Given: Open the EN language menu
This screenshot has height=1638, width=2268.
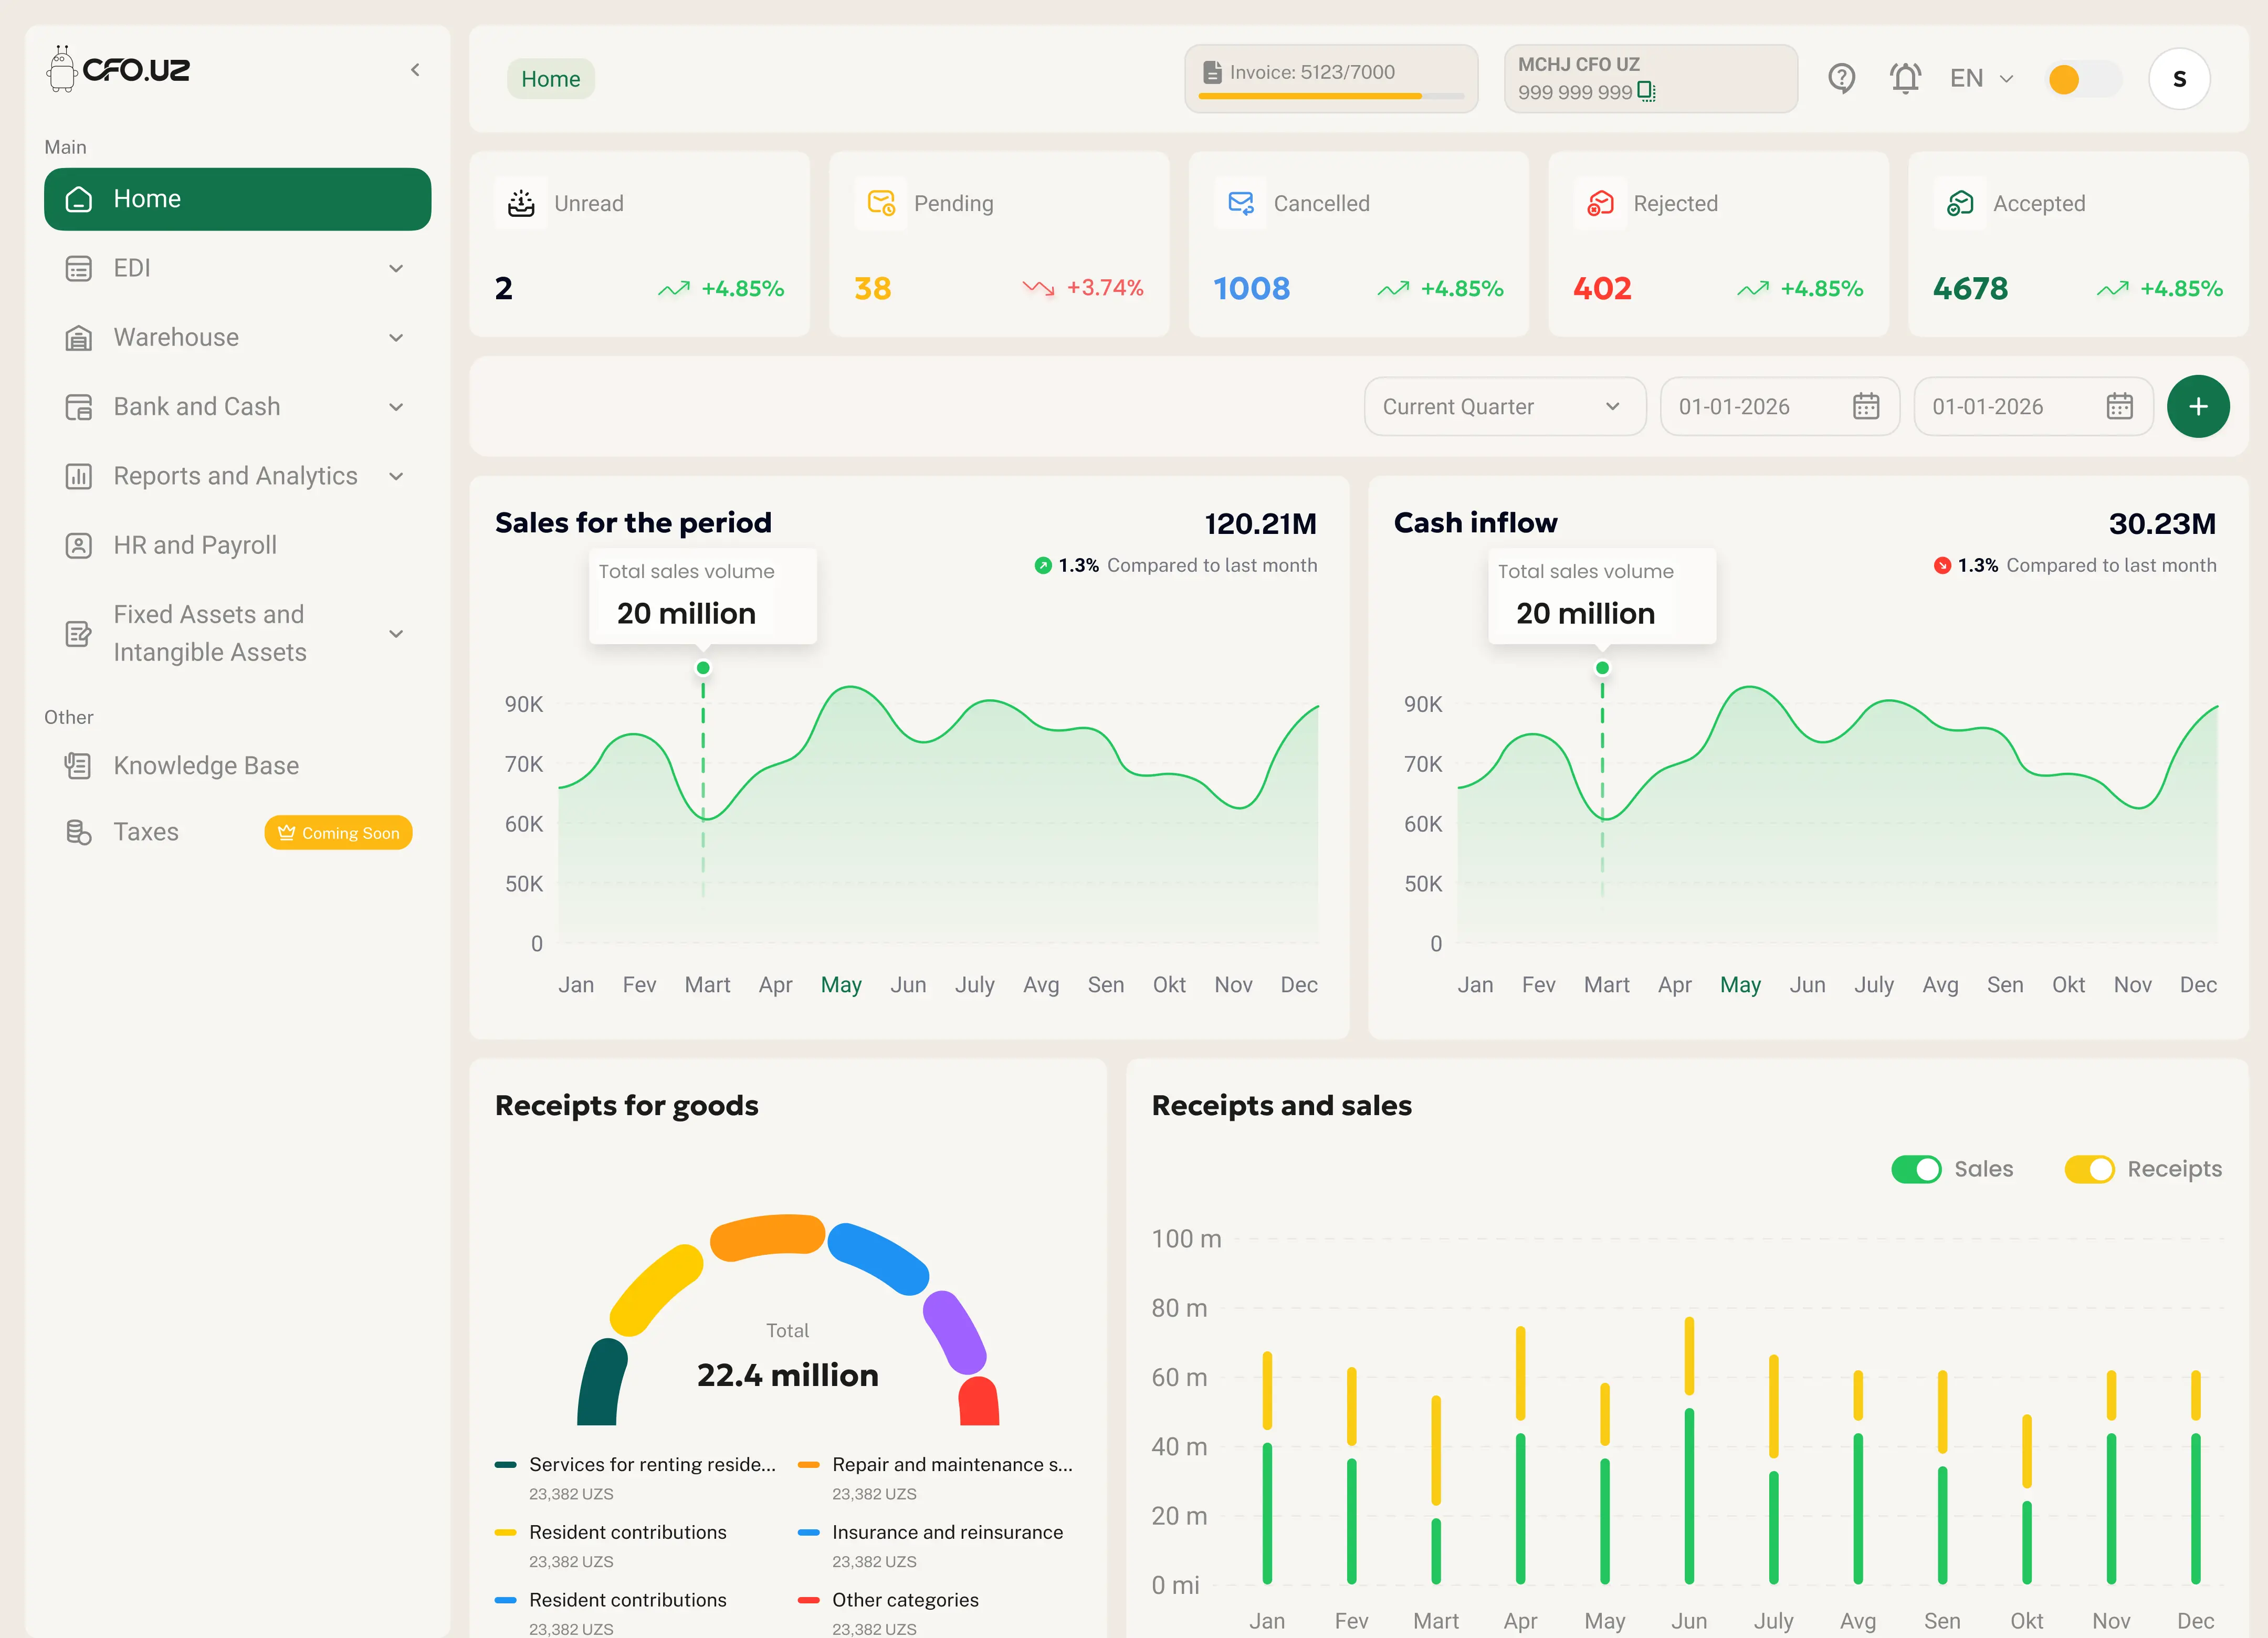Looking at the screenshot, I should (x=1979, y=78).
